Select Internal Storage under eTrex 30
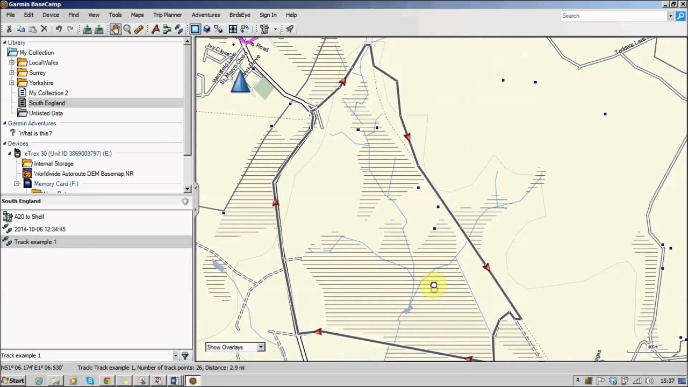 click(54, 163)
